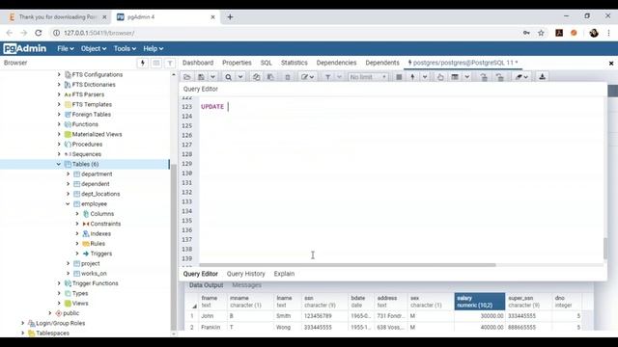Click the Execute query lightning icon

point(412,77)
